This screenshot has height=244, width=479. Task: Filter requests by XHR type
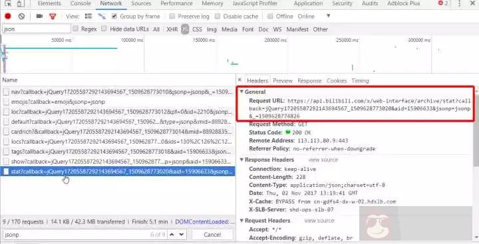[172, 29]
